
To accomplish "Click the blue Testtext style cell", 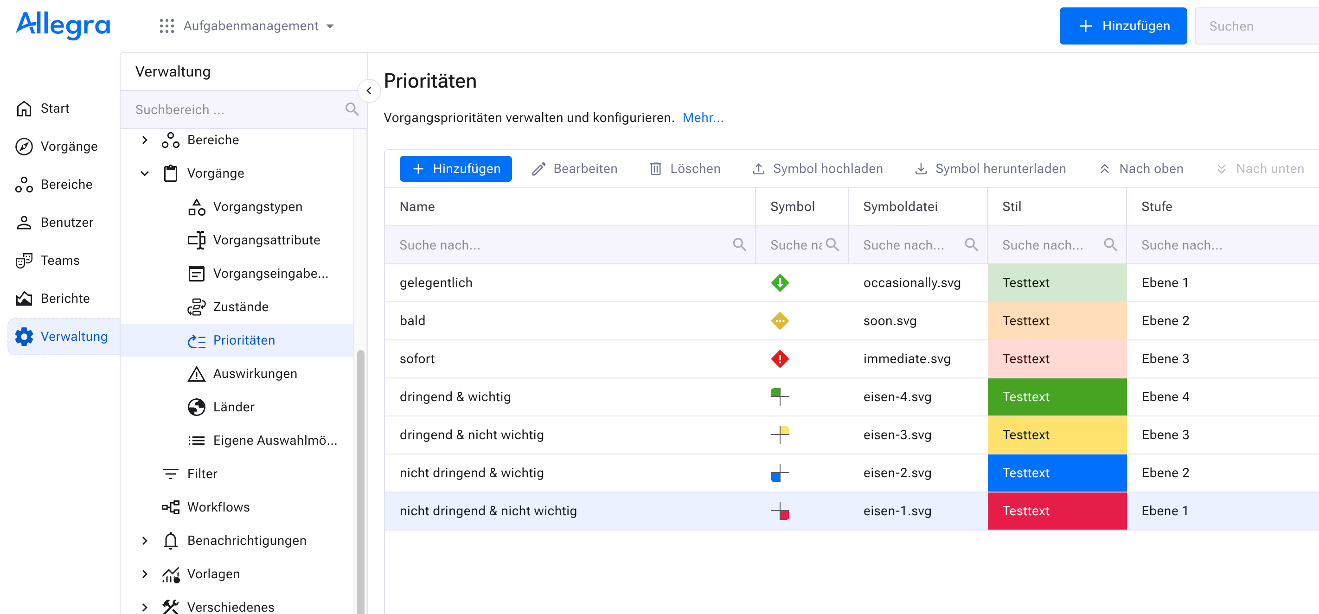I will (1057, 473).
